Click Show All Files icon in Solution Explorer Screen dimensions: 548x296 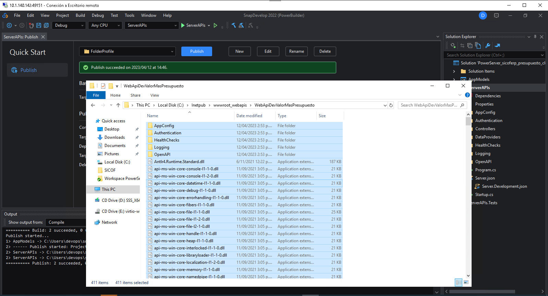(x=478, y=46)
